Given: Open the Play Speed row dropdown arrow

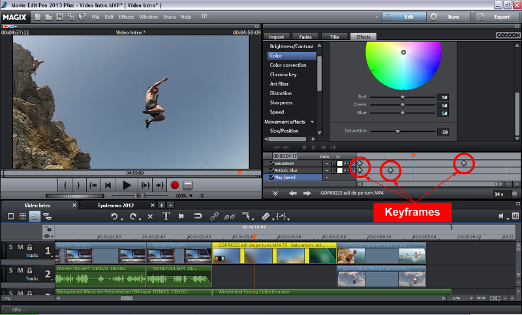Looking at the screenshot, I should pyautogui.click(x=327, y=177).
